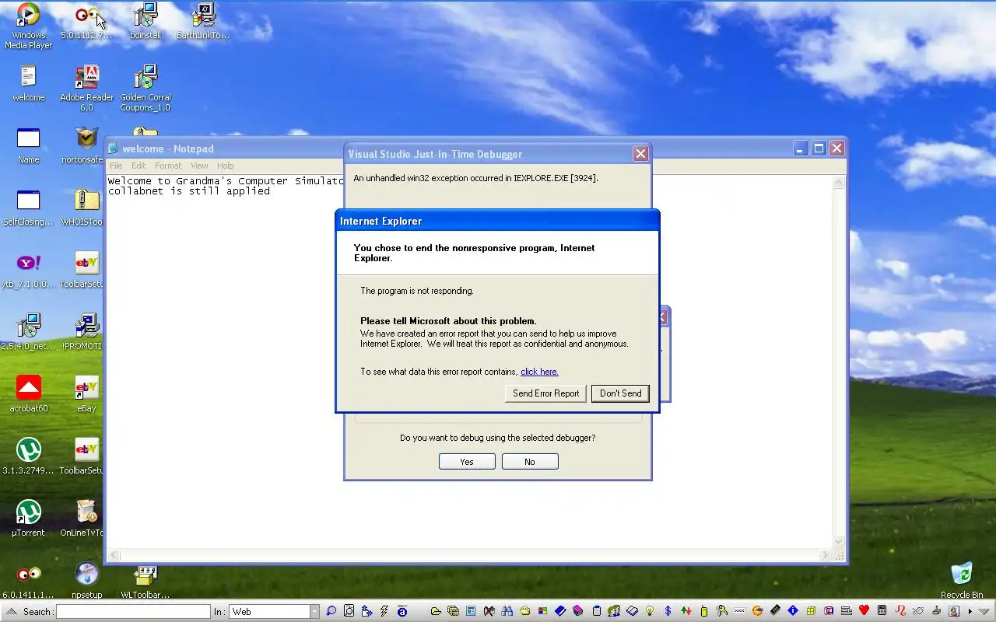Open the acrobat60 desktop icon

coord(29,393)
